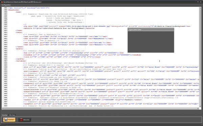
Task: Click the floppy disk icon on Speichern
Action: click(x=6, y=120)
